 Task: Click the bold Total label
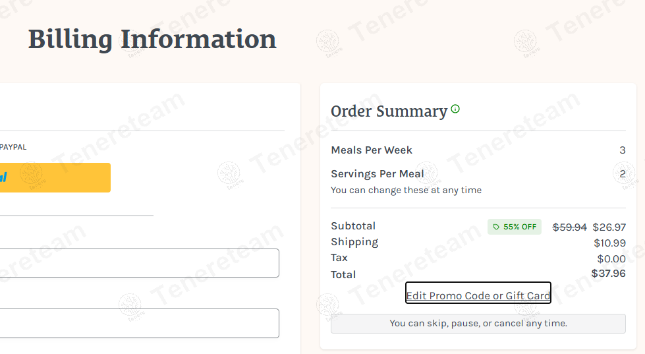[343, 275]
